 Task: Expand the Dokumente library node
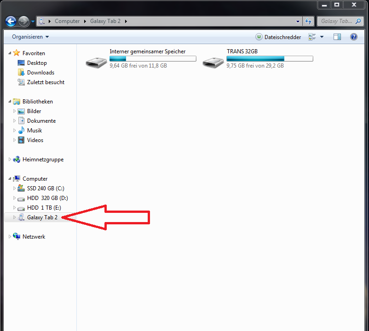[x=14, y=121]
